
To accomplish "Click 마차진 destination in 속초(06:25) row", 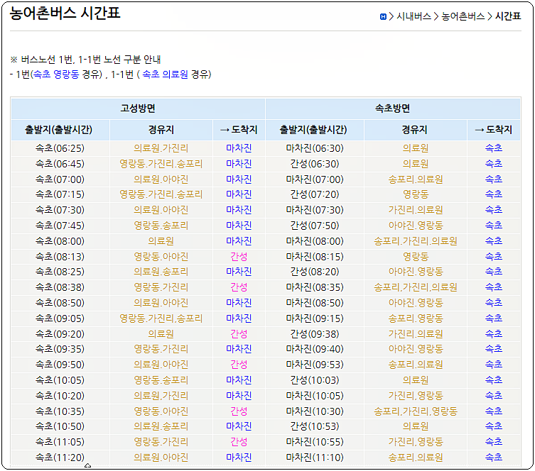I will (x=239, y=148).
